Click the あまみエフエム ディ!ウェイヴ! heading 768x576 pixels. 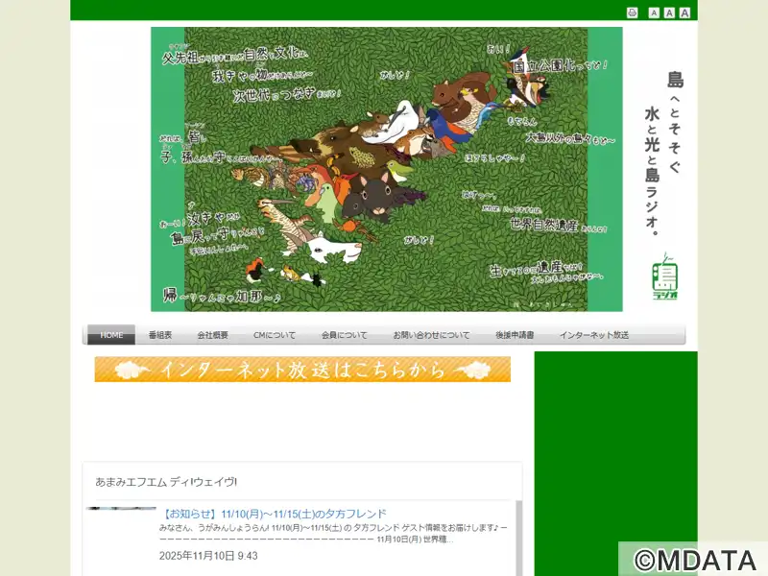tap(166, 481)
